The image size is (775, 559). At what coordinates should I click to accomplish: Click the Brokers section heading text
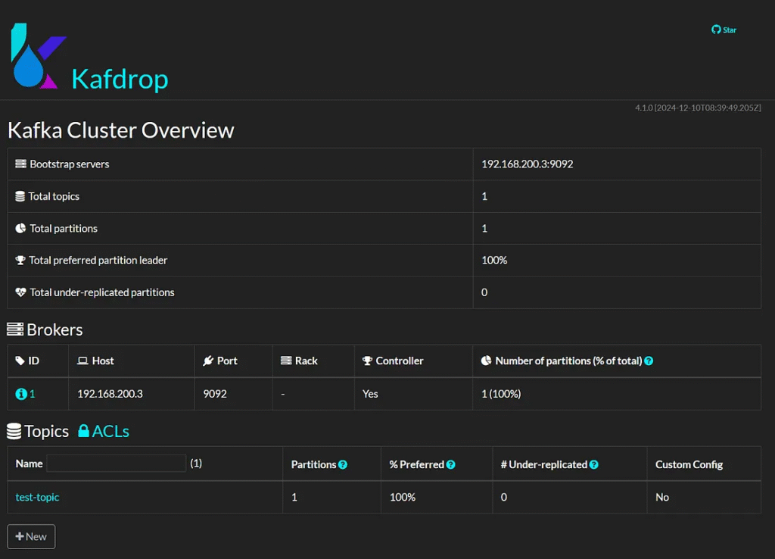pos(54,329)
